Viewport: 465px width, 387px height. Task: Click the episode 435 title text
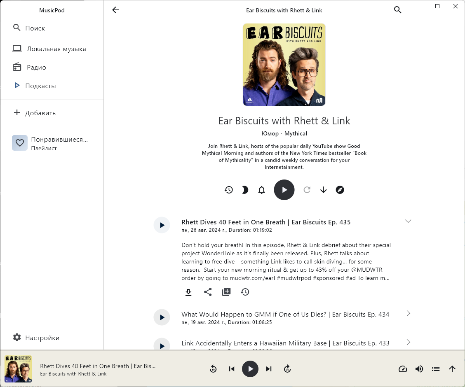(x=266, y=222)
